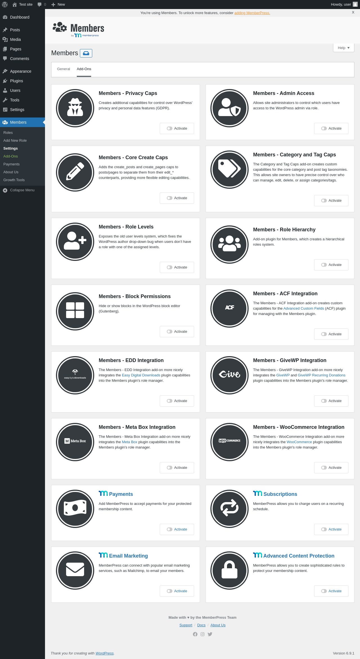Viewport: 360px width, 659px height.
Task: Open the WordPress link in footer
Action: pyautogui.click(x=105, y=653)
